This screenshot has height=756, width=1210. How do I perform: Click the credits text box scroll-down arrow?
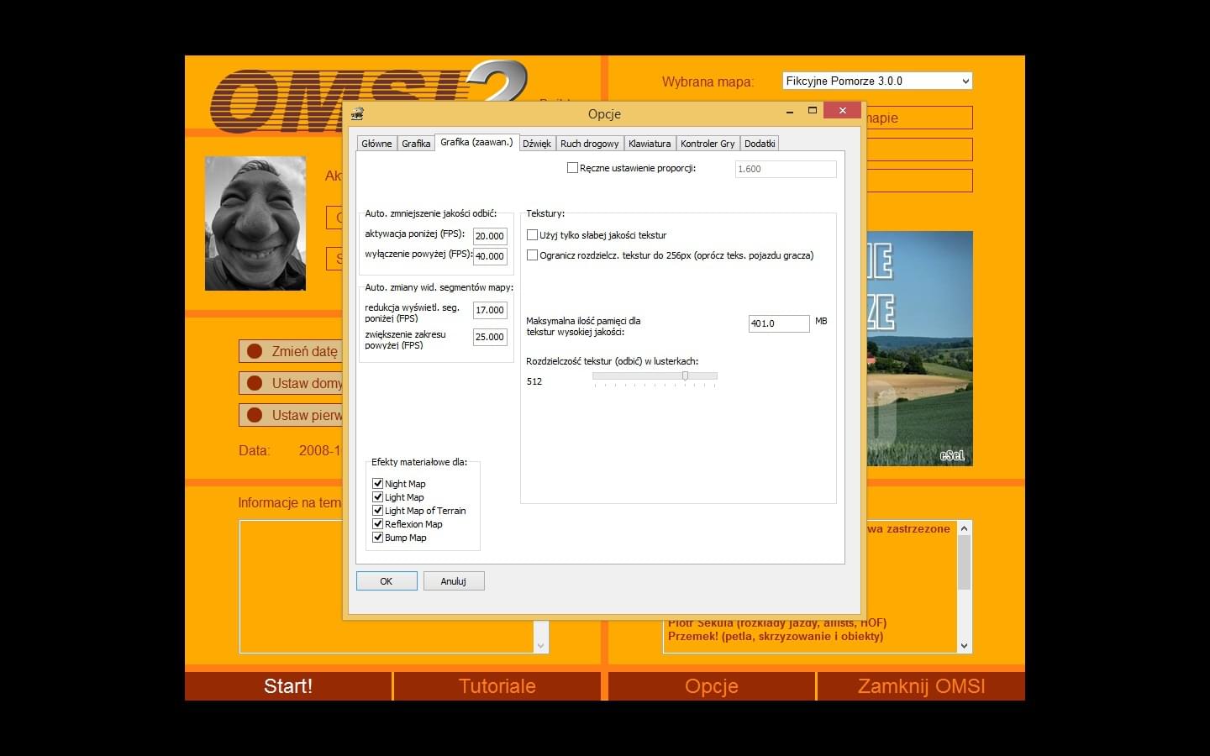point(964,646)
